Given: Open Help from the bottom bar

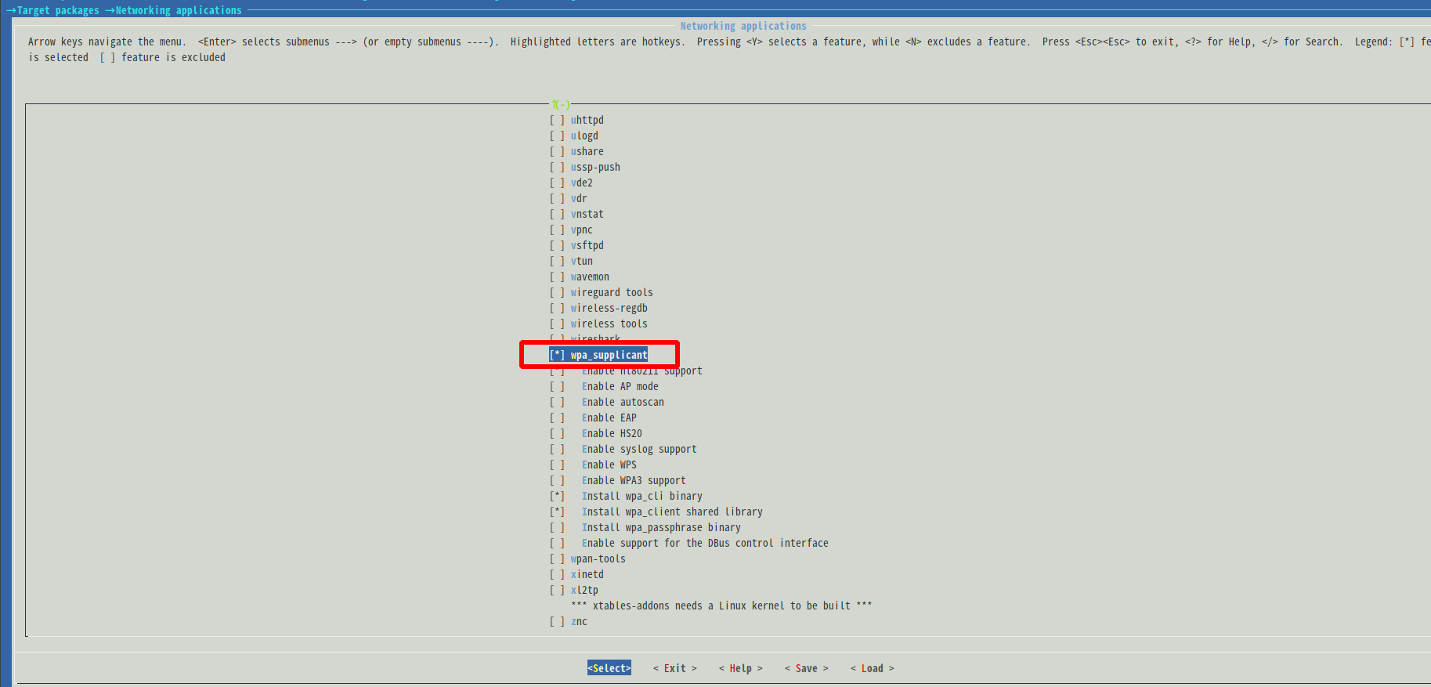Looking at the screenshot, I should pyautogui.click(x=741, y=668).
